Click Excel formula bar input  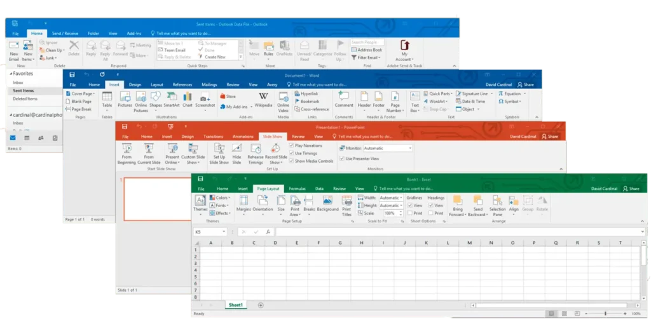click(x=460, y=232)
